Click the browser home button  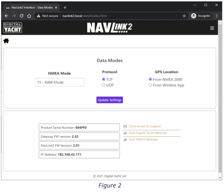pyautogui.click(x=29, y=16)
